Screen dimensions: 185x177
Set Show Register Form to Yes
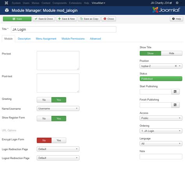[59, 119]
